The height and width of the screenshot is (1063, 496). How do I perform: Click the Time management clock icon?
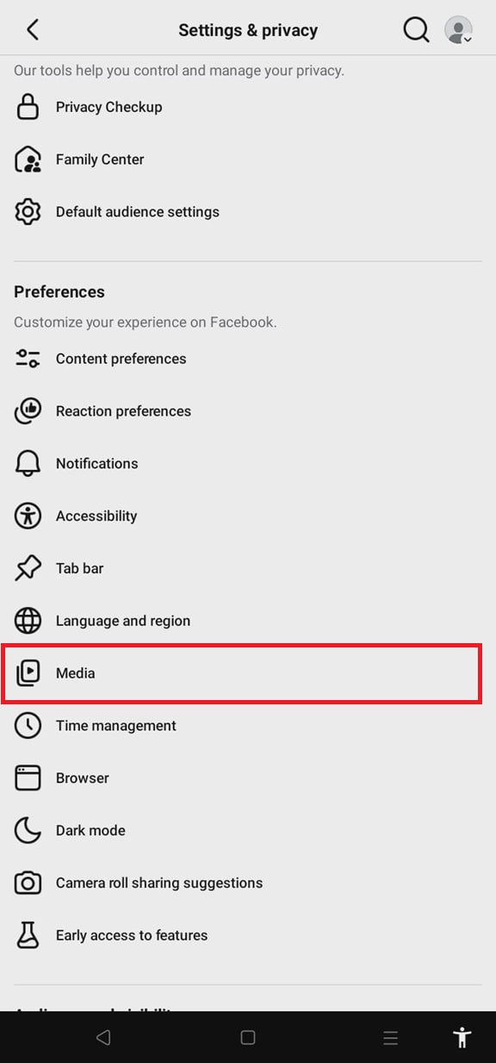click(28, 725)
